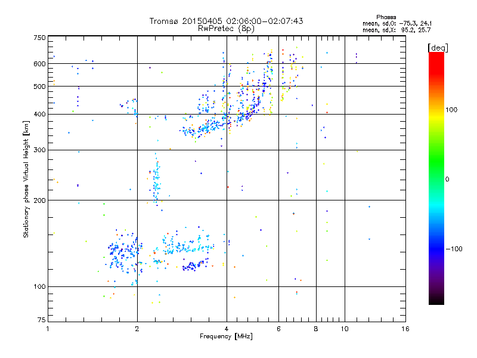Click x-axis tick label '6'
Viewport: 477px width, 358px height.
[x=278, y=329]
